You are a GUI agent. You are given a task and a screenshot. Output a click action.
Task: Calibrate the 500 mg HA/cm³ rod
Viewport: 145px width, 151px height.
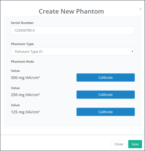coord(106,78)
